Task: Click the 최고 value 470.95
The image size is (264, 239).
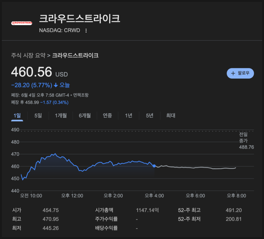Action: point(51,219)
